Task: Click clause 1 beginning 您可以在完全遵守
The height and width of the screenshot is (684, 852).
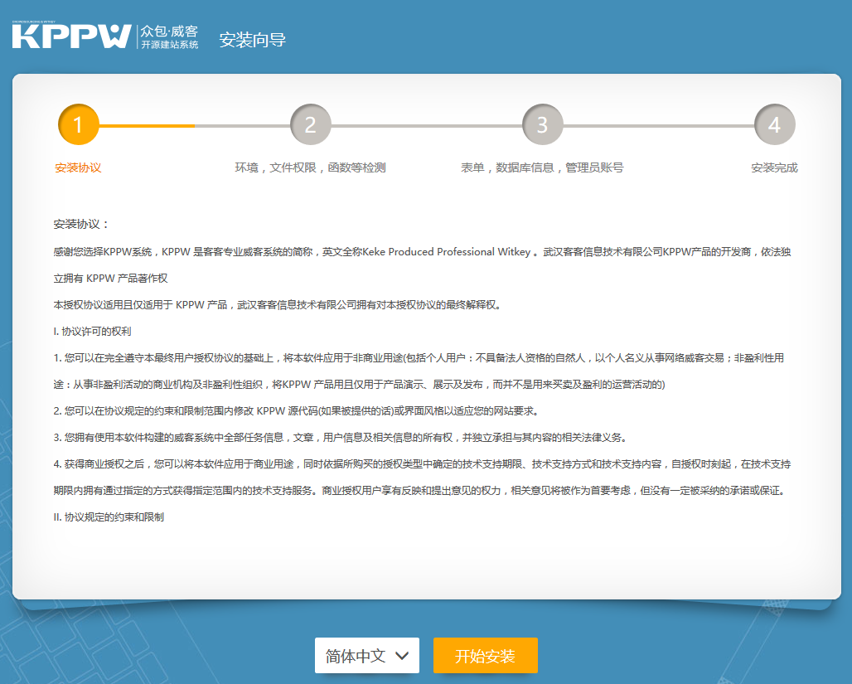Action: [x=419, y=371]
